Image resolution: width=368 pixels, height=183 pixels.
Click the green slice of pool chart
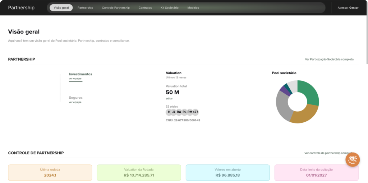(x=310, y=91)
